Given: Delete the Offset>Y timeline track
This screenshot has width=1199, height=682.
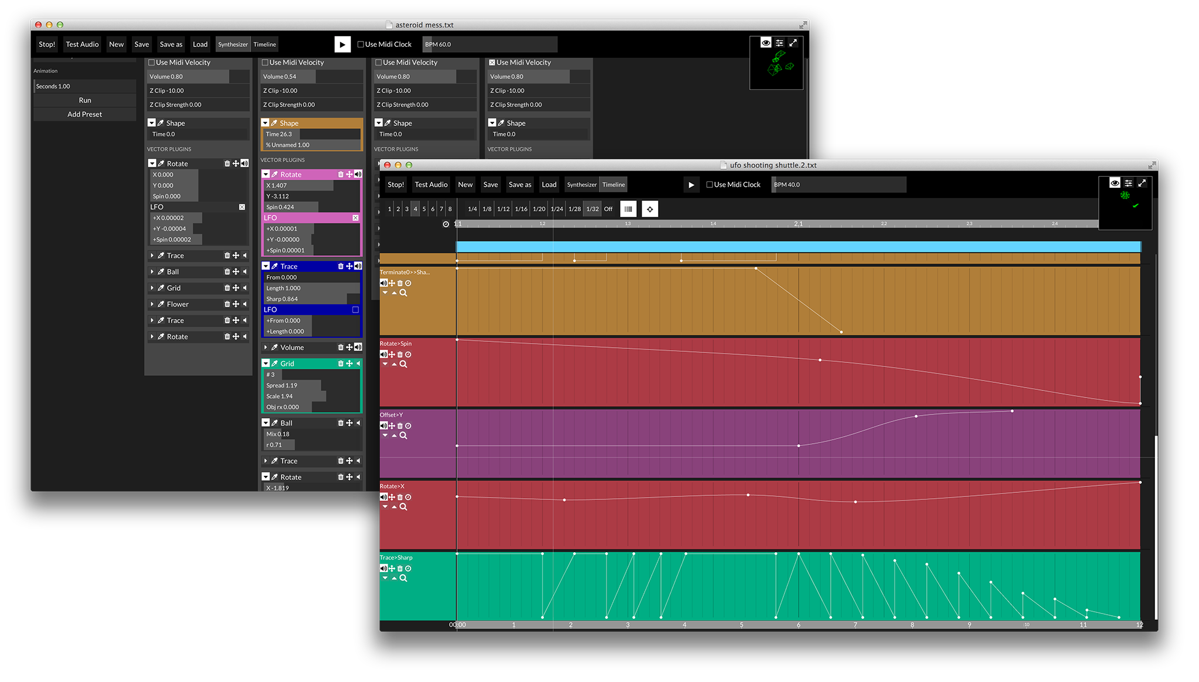Looking at the screenshot, I should pyautogui.click(x=400, y=426).
